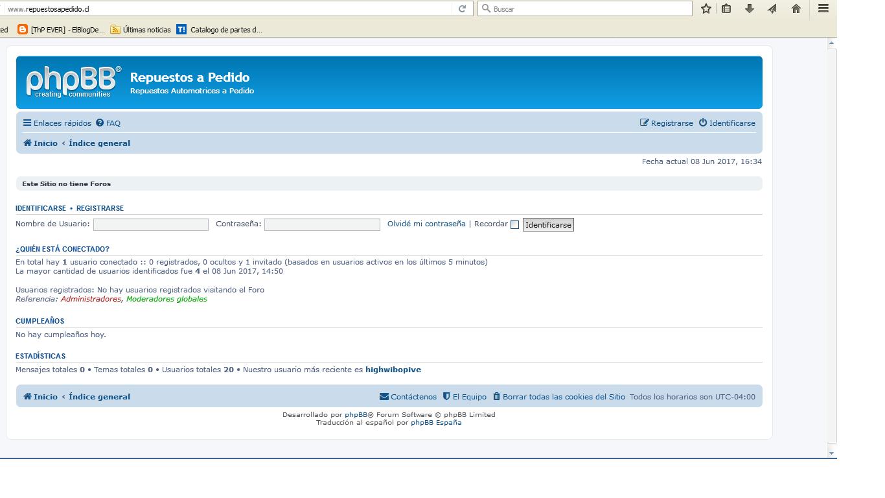The width and height of the screenshot is (885, 498).
Task: Click the phpBB logo in the header
Action: (x=73, y=82)
